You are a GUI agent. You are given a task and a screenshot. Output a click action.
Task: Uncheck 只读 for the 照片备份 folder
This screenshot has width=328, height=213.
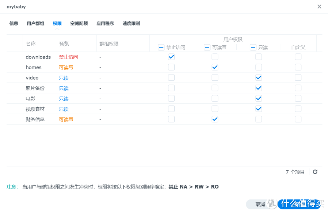pyautogui.click(x=259, y=88)
